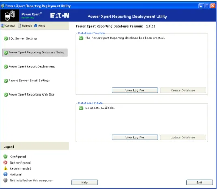
Task: Click the Connect label in toolbar
Action: (x=10, y=25)
